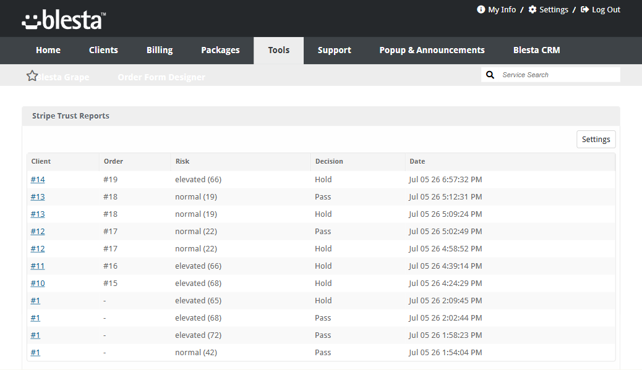Click Hold decision in client #10 row

(323, 284)
